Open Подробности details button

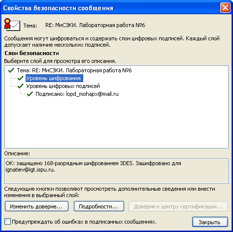[x=99, y=206]
